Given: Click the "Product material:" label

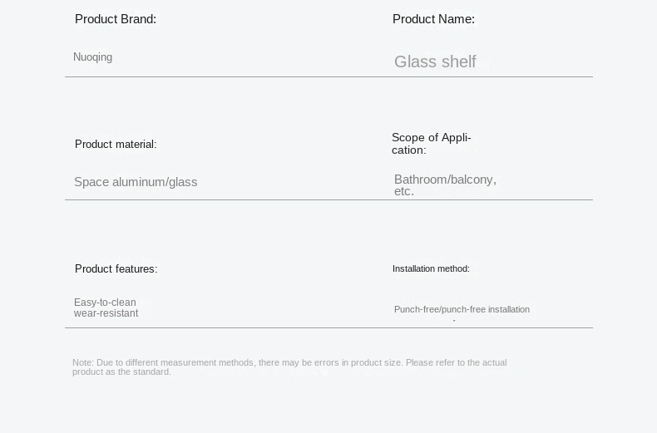Looking at the screenshot, I should (116, 145).
